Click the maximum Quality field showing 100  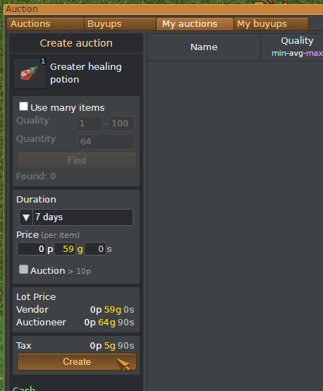coord(121,124)
